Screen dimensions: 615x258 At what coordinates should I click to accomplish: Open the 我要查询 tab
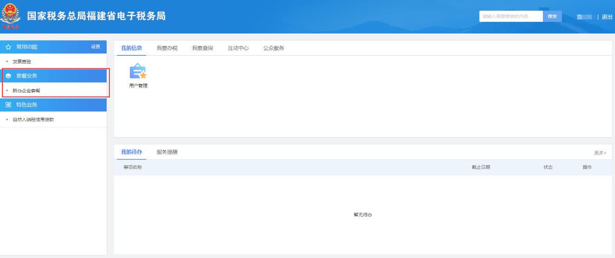tap(203, 48)
